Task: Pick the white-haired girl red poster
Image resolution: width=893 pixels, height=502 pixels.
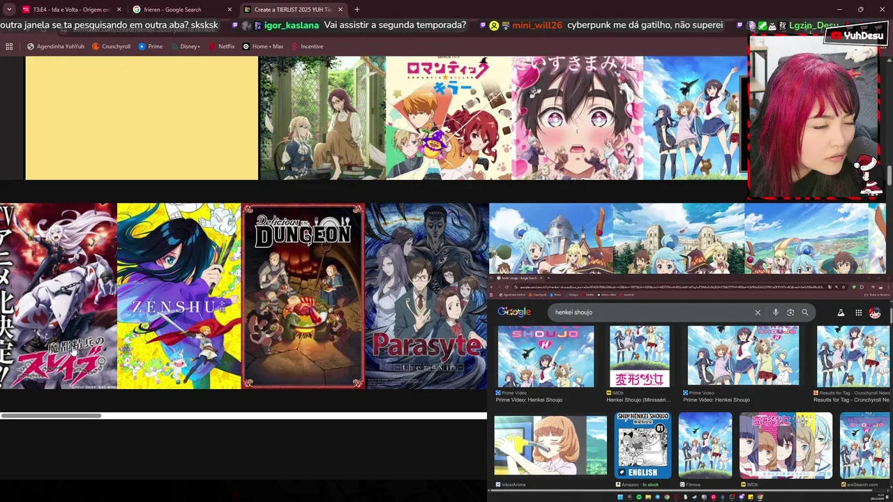Action: point(59,296)
